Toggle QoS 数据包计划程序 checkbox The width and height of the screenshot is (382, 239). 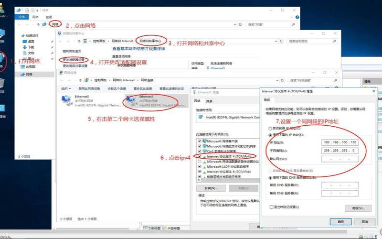[200, 151]
